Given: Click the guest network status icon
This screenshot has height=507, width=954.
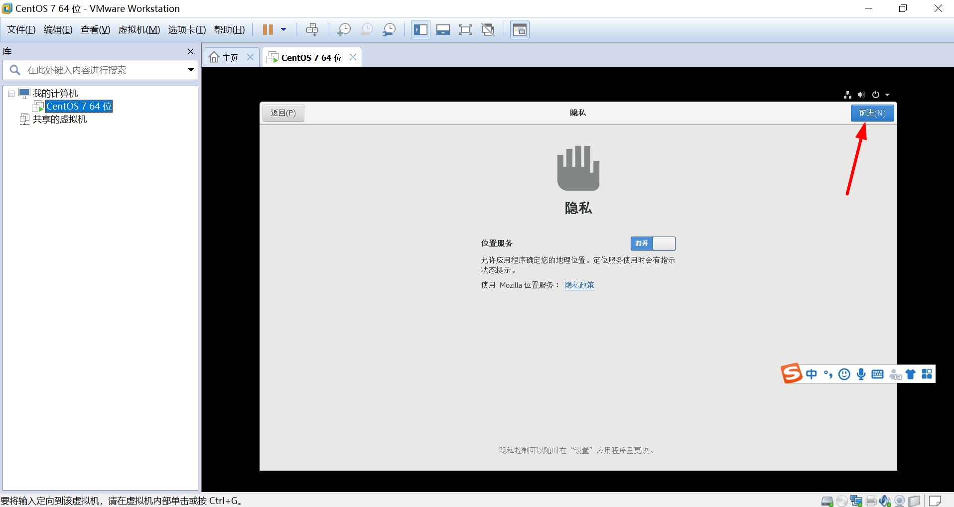Looking at the screenshot, I should pyautogui.click(x=847, y=95).
